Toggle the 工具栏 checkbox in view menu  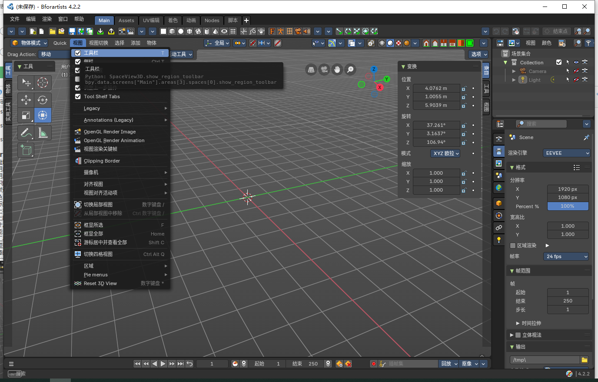(x=78, y=53)
